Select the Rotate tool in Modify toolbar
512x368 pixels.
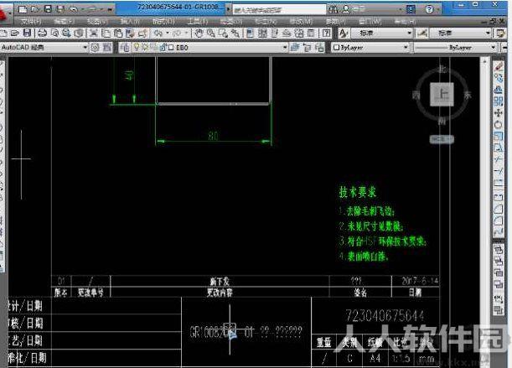499,125
